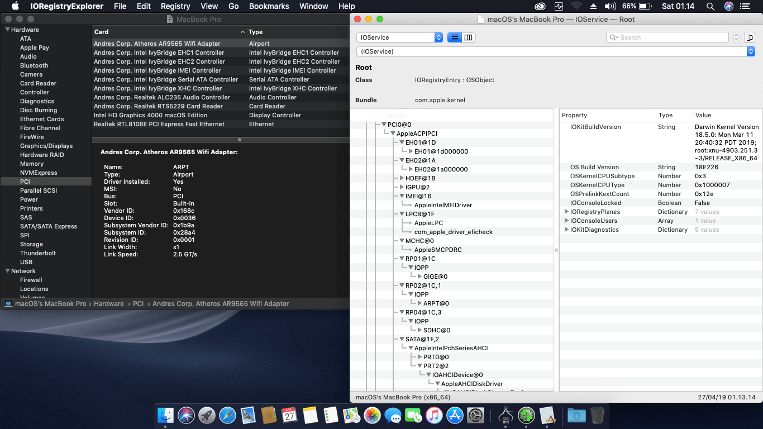Open Spotlight search magnifier in menu bar
Viewport: 763px width, 429px height.
point(710,6)
